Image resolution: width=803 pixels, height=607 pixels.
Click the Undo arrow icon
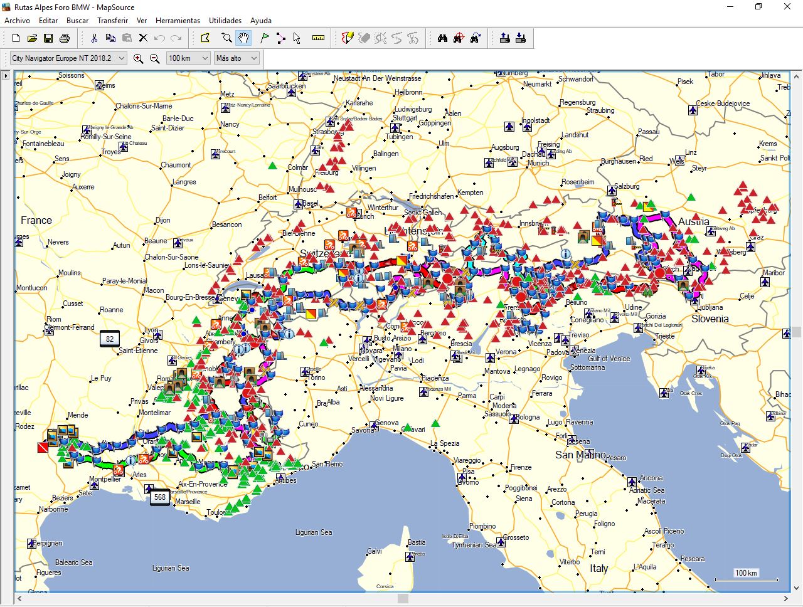click(x=159, y=38)
